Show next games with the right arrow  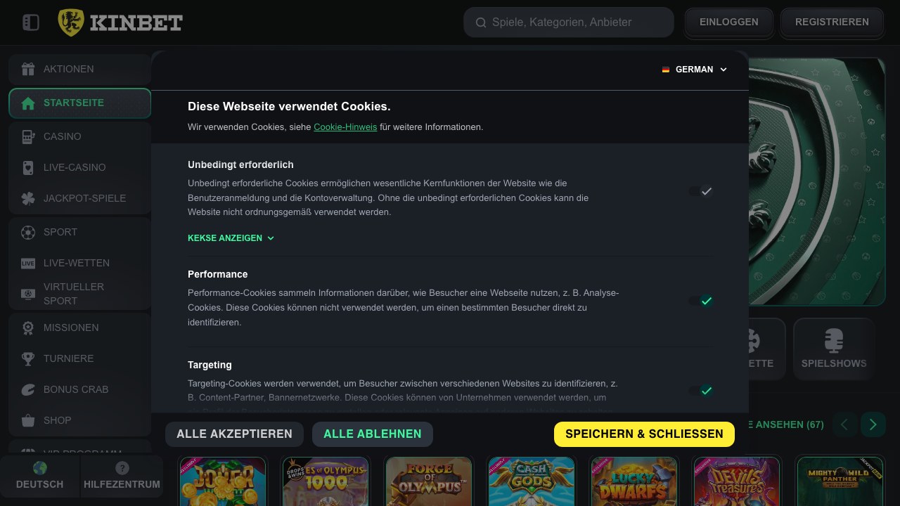point(873,424)
